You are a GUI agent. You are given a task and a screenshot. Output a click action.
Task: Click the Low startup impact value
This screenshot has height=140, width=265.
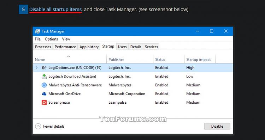[x=190, y=77]
